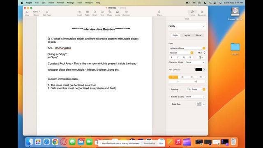Adjust the font size stepper arrows
This screenshot has width=263, height=148.
[x=204, y=53]
